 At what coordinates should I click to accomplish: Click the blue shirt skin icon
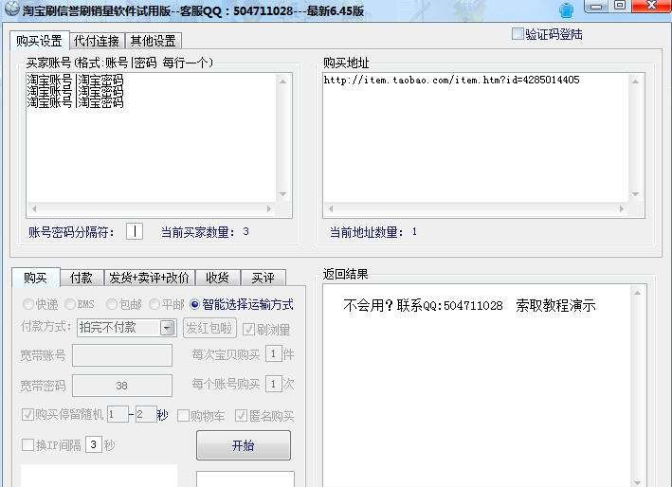(x=566, y=10)
